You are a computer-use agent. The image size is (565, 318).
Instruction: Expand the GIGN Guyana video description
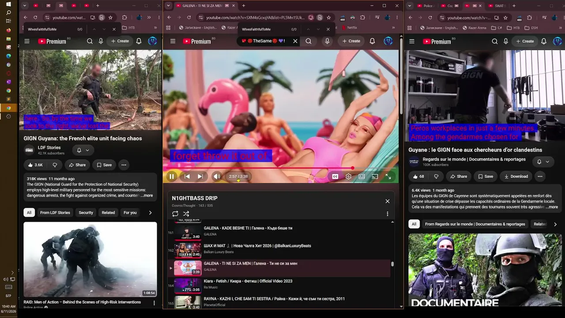[147, 196]
